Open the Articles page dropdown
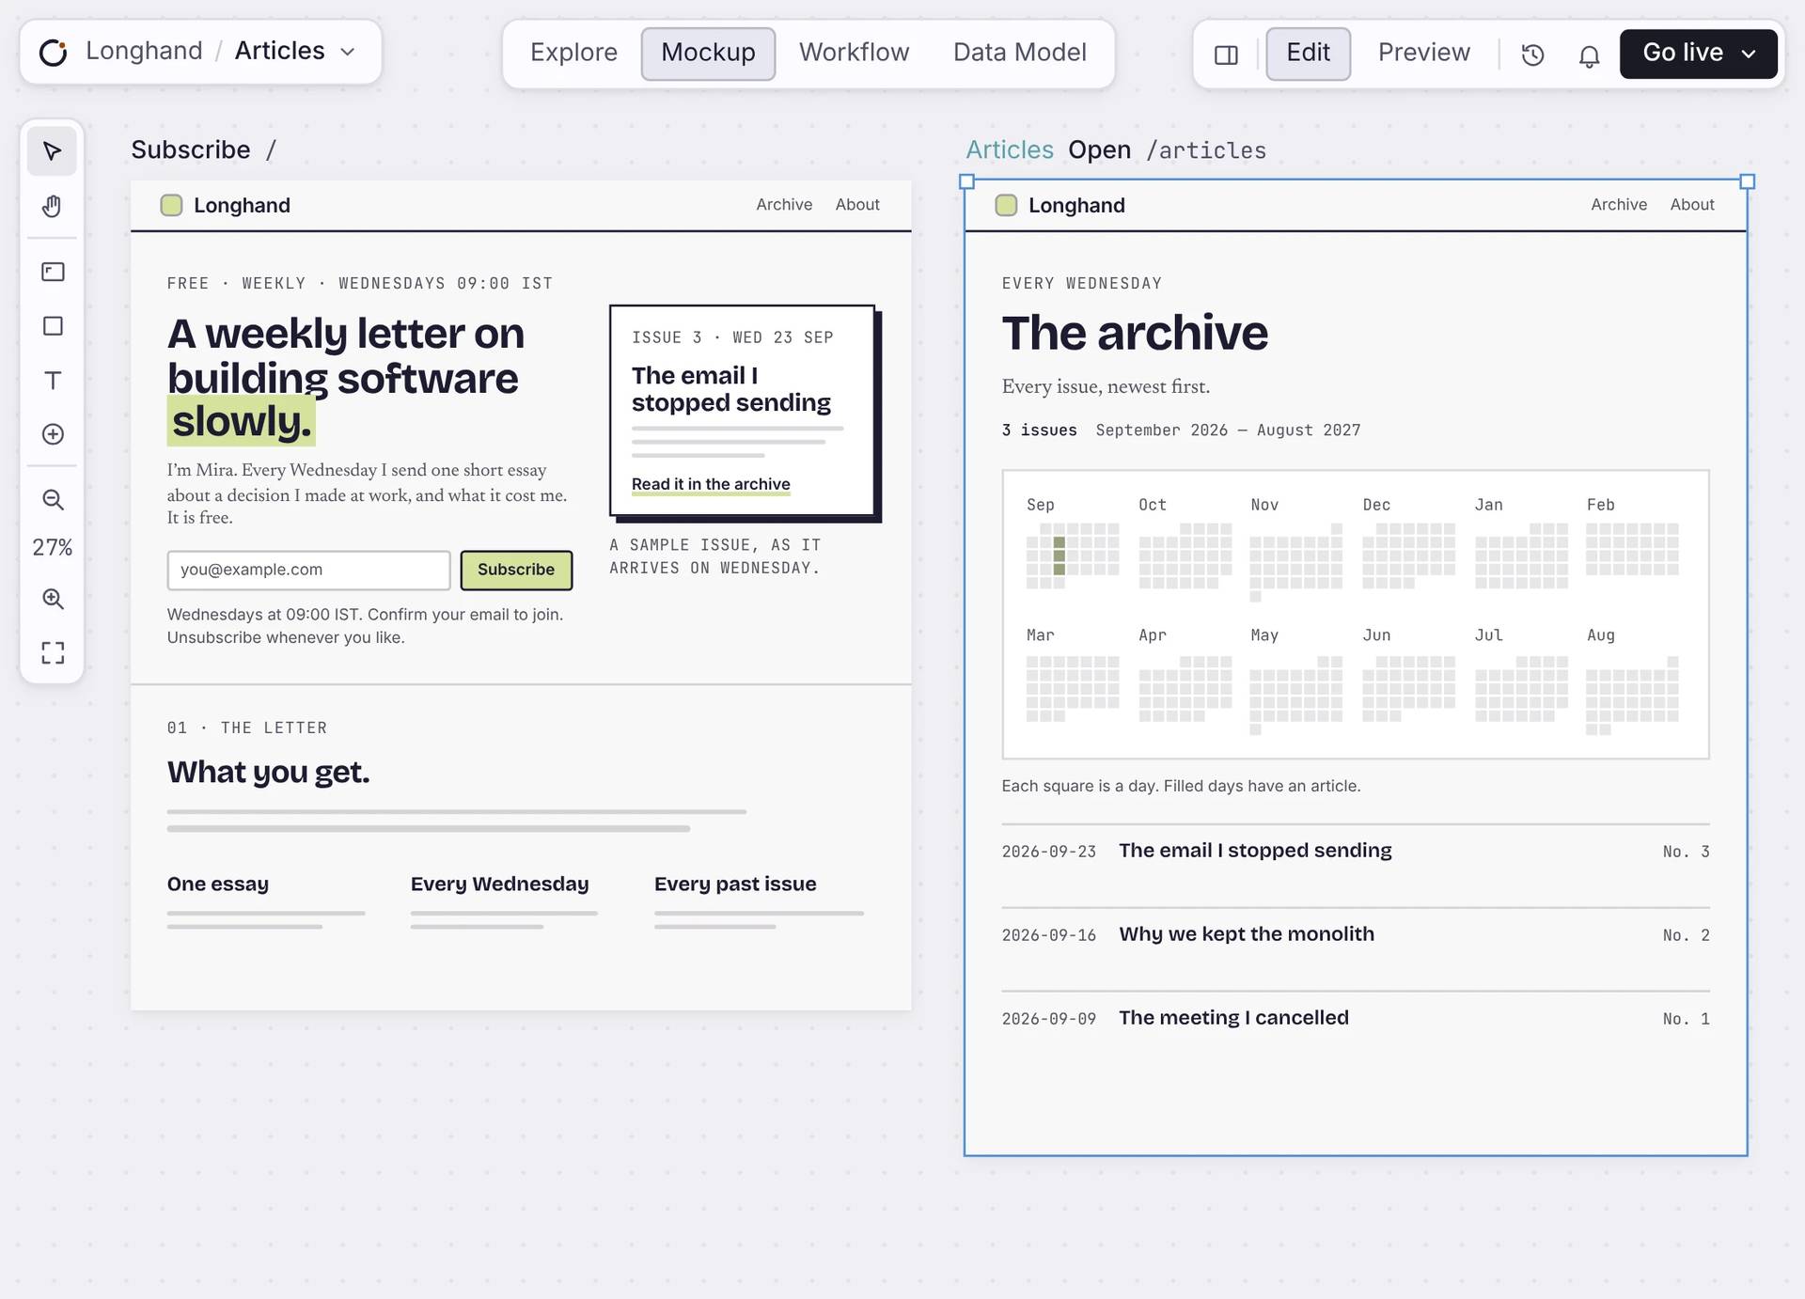 [x=347, y=52]
